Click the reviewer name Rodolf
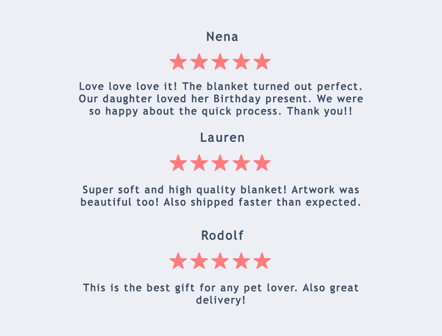 [x=222, y=236]
